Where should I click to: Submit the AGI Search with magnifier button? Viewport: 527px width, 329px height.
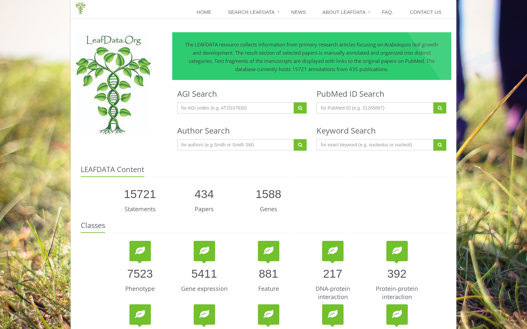(300, 108)
